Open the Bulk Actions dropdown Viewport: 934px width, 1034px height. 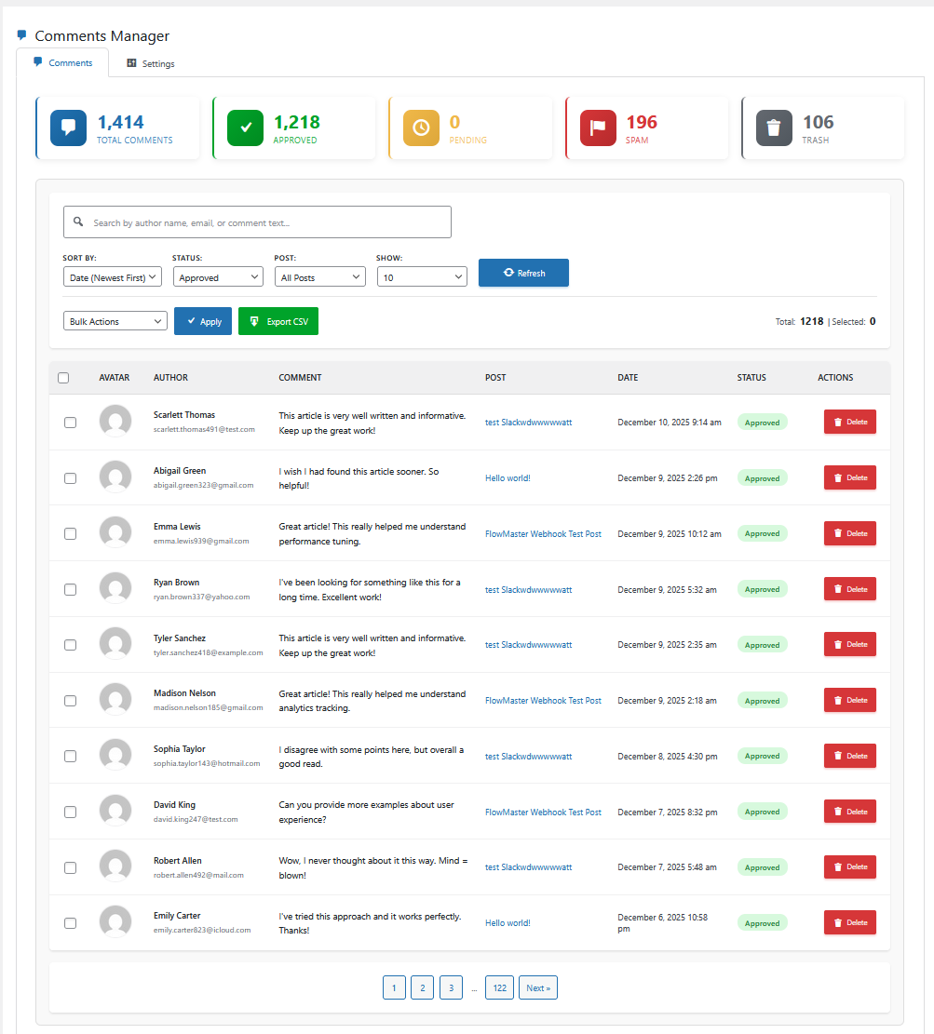pos(115,321)
